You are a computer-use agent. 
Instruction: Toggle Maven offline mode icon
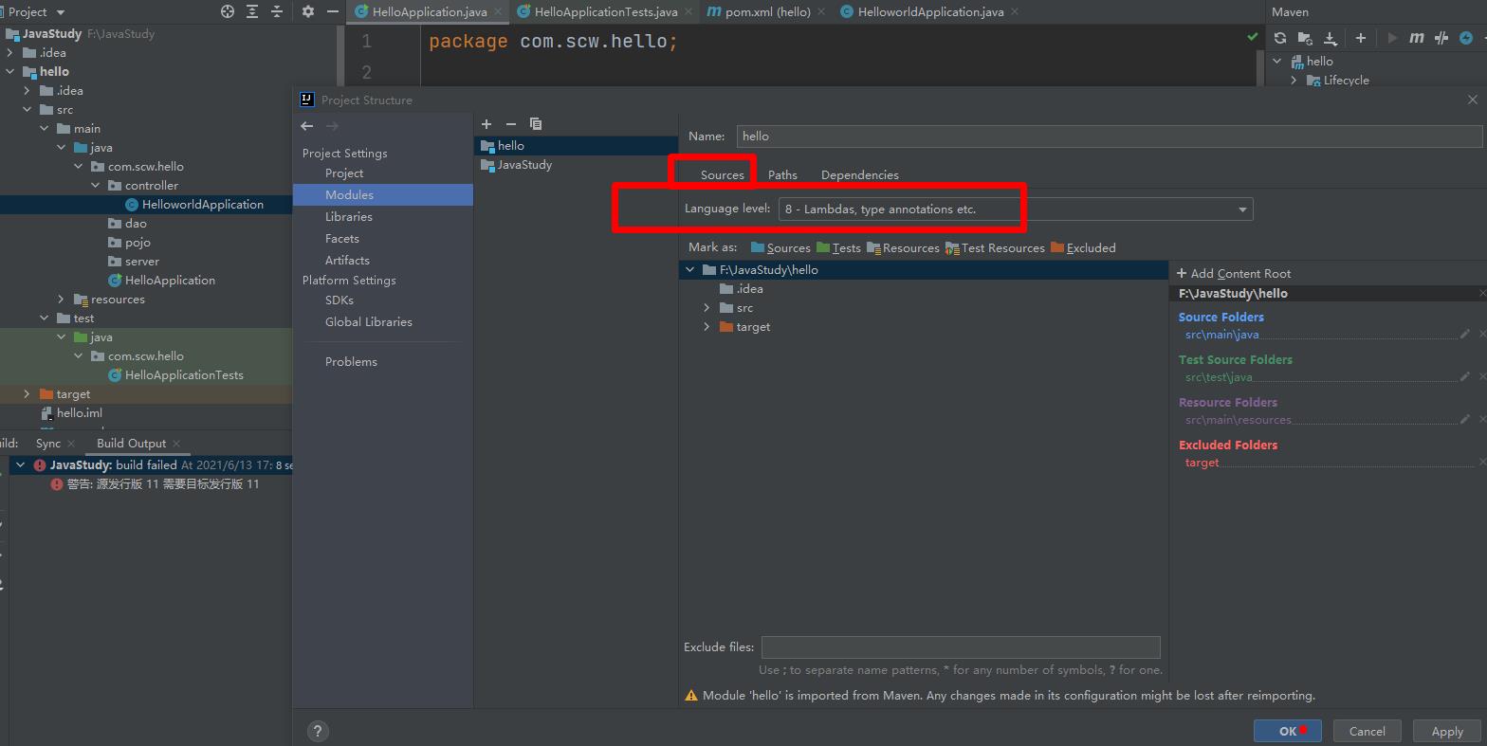[x=1441, y=38]
